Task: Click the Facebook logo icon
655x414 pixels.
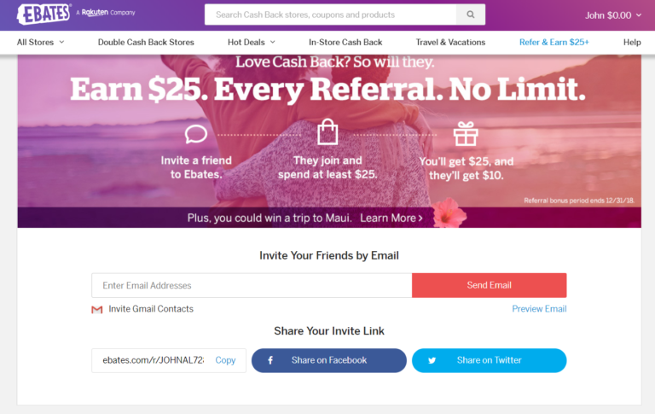Action: tap(270, 360)
